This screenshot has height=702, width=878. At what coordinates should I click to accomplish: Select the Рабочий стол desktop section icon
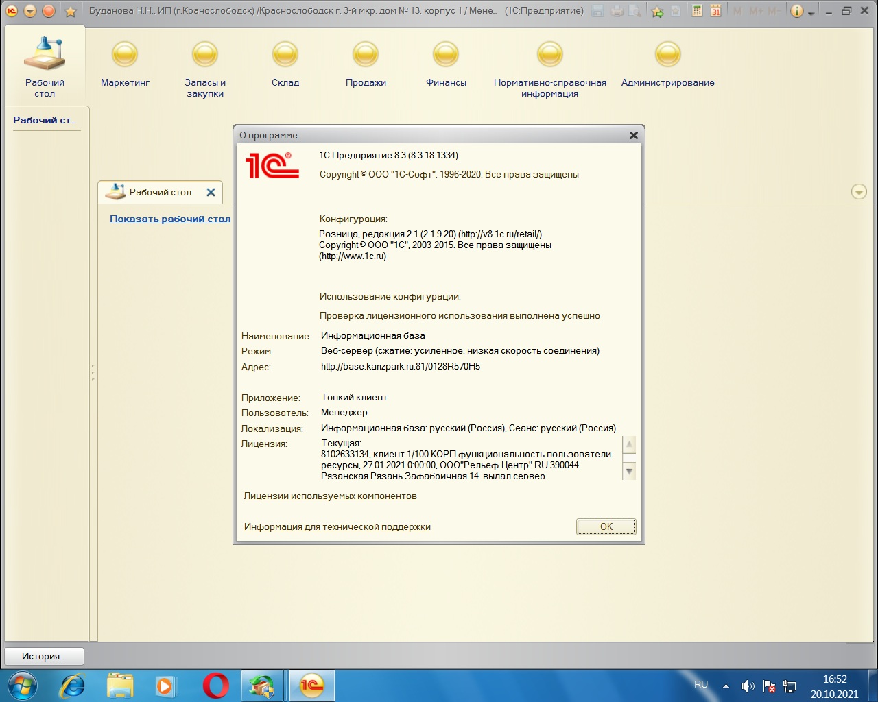[x=45, y=66]
